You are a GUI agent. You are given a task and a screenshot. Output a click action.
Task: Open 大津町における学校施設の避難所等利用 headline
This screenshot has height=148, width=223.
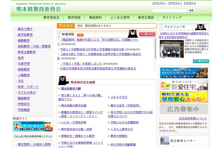coord(184,35)
